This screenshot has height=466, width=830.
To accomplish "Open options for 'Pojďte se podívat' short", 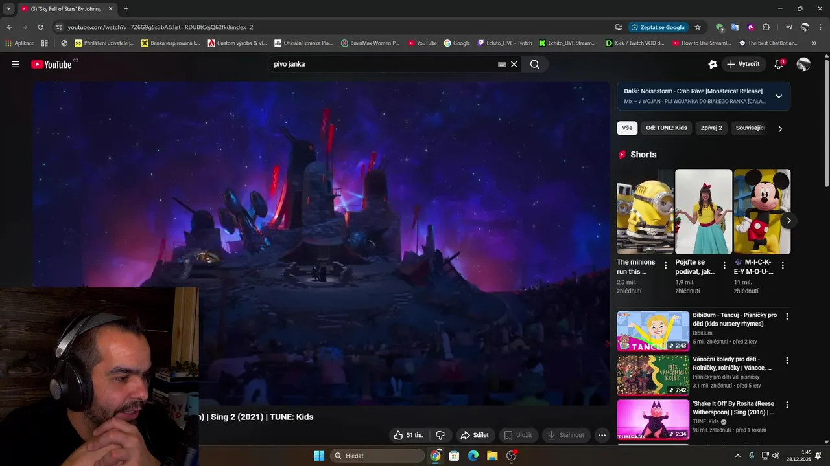I will (724, 265).
